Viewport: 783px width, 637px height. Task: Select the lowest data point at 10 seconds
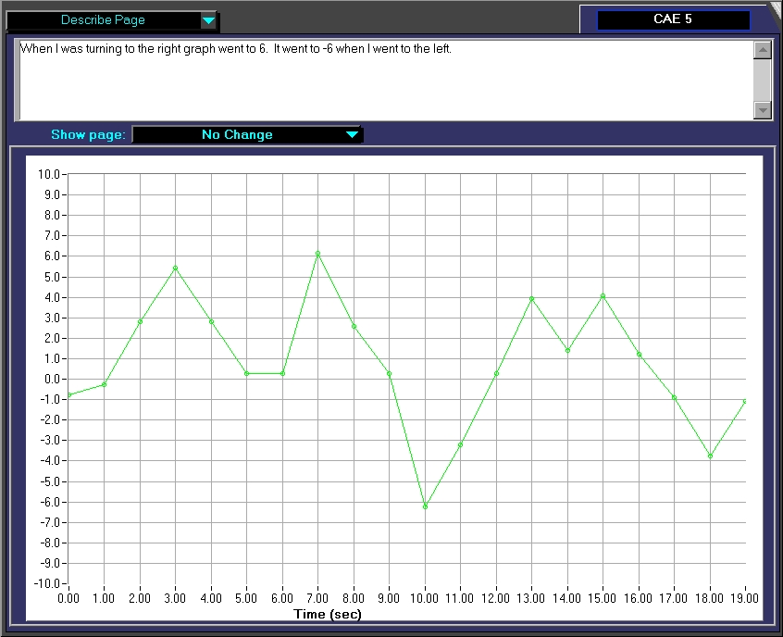425,506
